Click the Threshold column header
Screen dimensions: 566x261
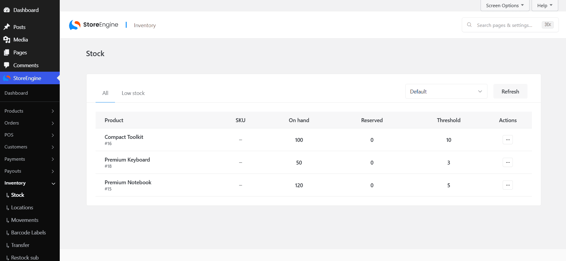[x=449, y=120]
